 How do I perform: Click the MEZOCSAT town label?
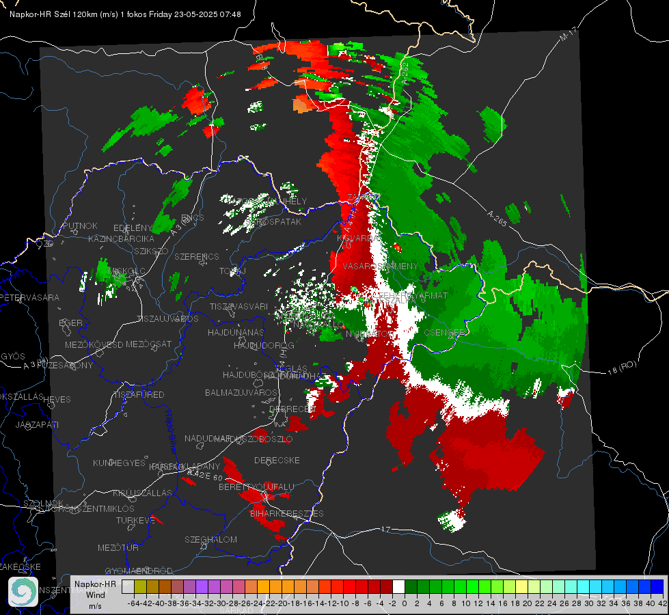coord(148,344)
